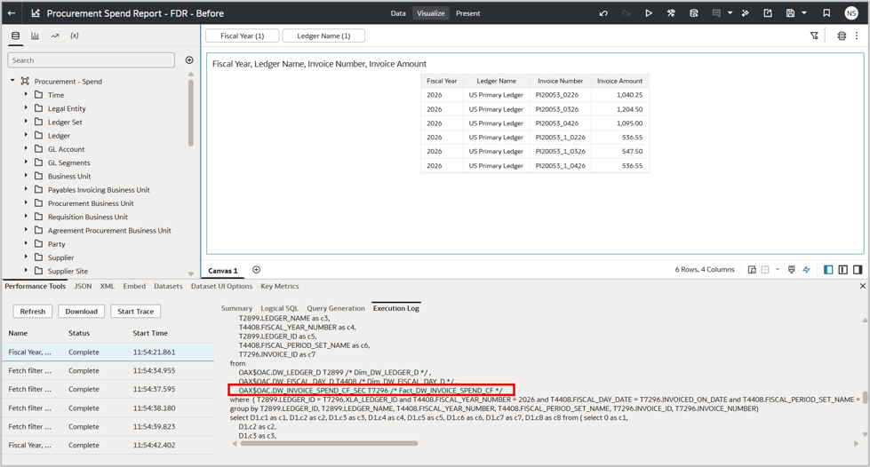Click the Refresh button
This screenshot has height=467, width=870.
point(33,311)
